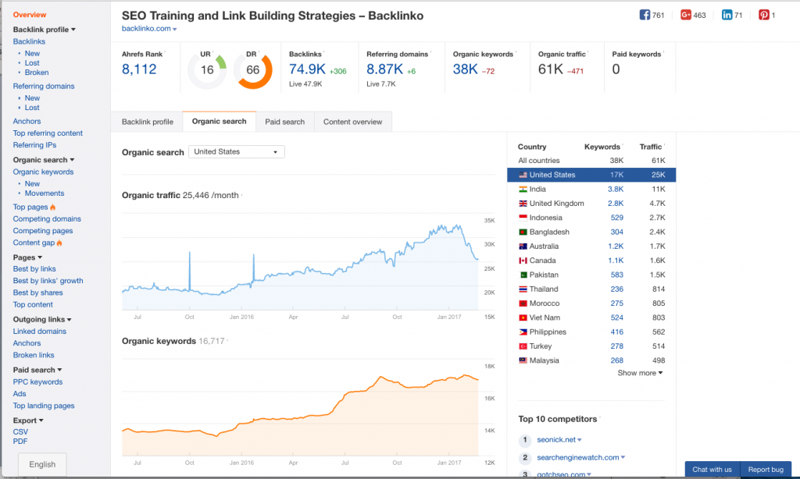The height and width of the screenshot is (479, 800).
Task: Open searchenginewatch.com competitor dropdown
Action: click(x=623, y=458)
